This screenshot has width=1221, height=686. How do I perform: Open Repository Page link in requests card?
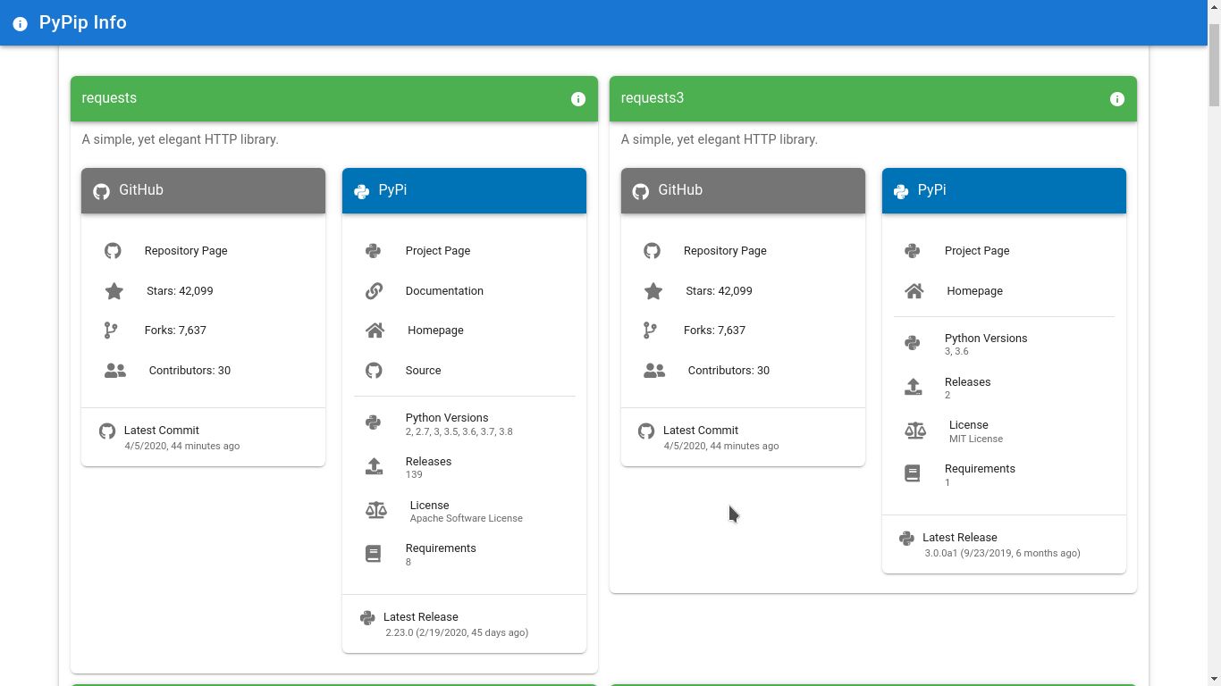click(186, 251)
